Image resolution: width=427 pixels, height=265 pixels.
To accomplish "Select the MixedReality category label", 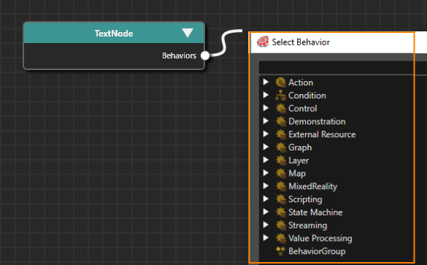I will [312, 186].
